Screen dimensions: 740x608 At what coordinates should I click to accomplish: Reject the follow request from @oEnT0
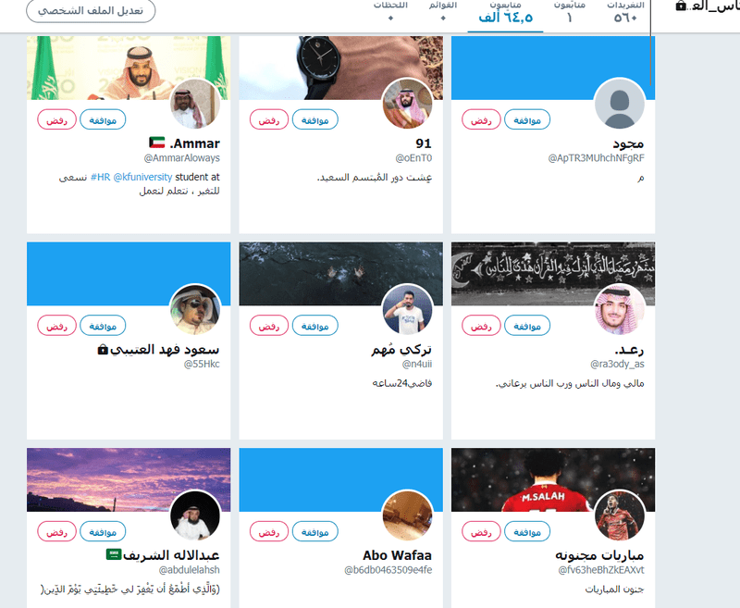click(x=269, y=120)
